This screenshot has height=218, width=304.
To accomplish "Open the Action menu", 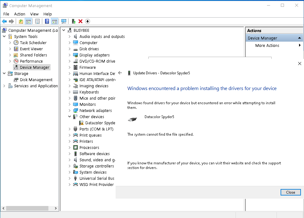I will coord(20,14).
